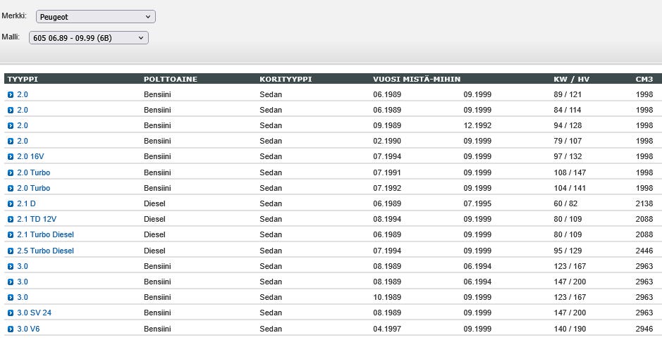Image resolution: width=662 pixels, height=340 pixels.
Task: Click the TYYPPI column header
Action: point(22,79)
